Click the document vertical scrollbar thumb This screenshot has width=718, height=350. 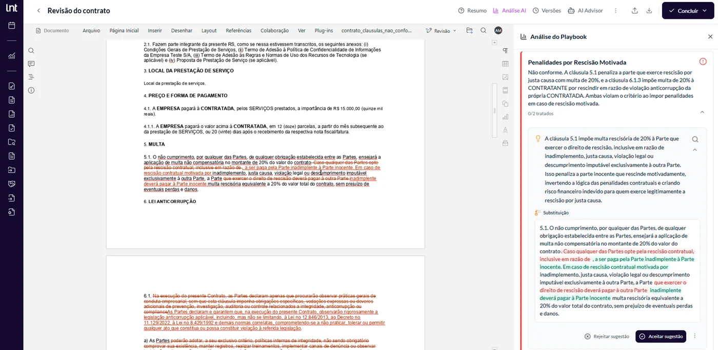coord(494,111)
